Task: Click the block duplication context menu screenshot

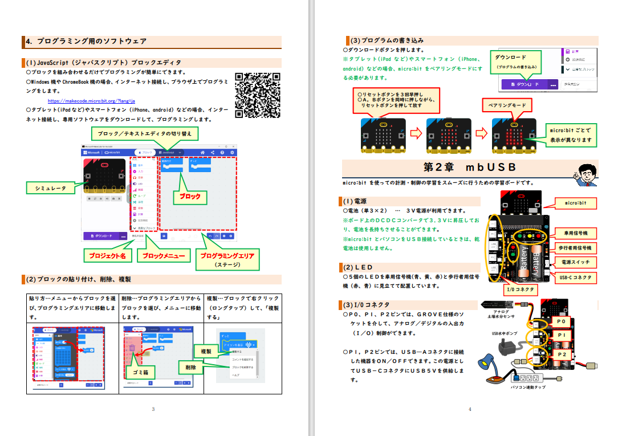Action: [241, 356]
